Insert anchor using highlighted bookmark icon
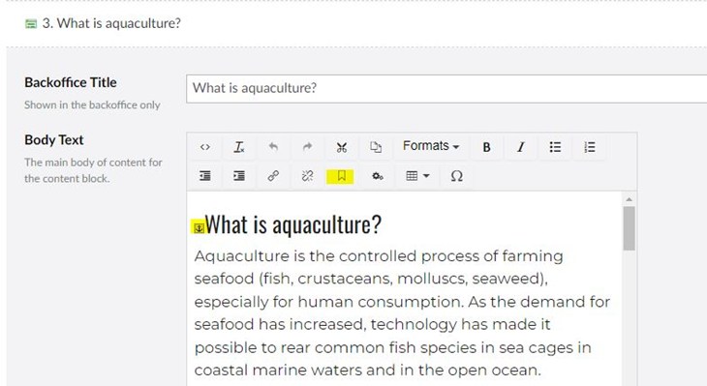This screenshot has width=707, height=386. [x=341, y=176]
